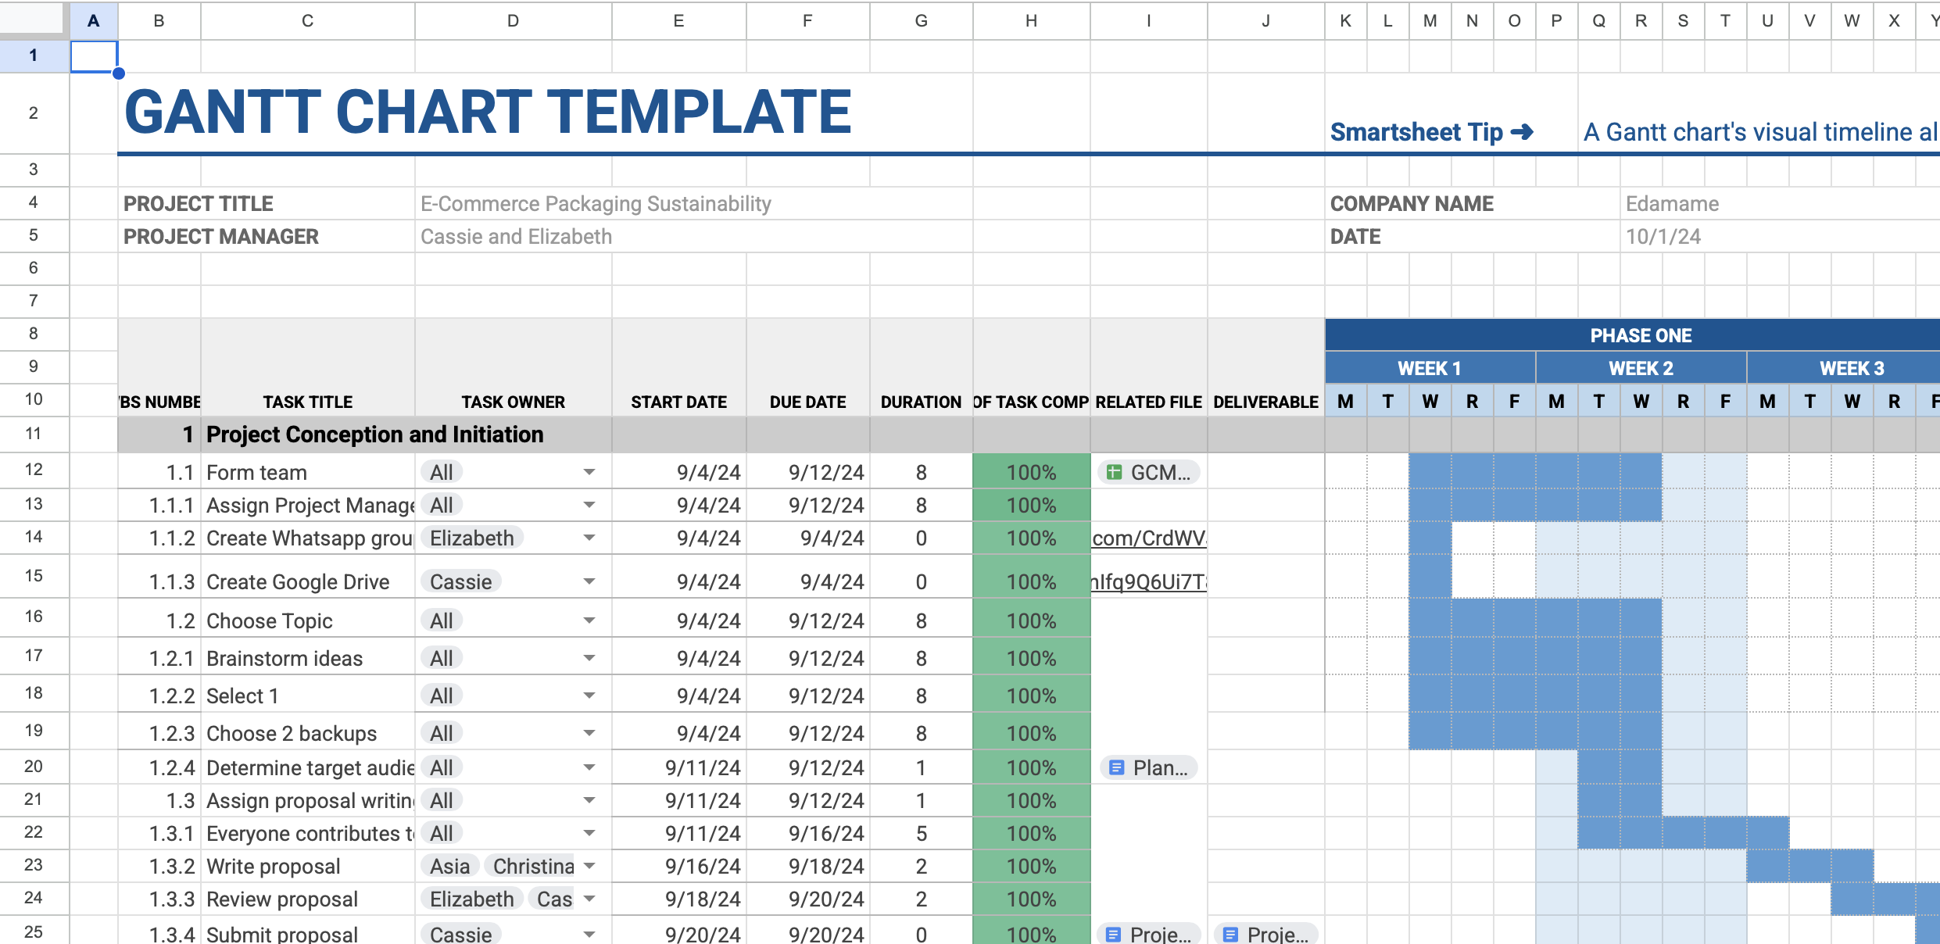Screen dimensions: 1940x944
Task: Select the row 11 header
Action: (x=34, y=434)
